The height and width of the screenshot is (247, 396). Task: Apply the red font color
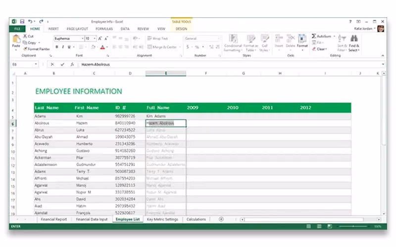tap(102, 47)
